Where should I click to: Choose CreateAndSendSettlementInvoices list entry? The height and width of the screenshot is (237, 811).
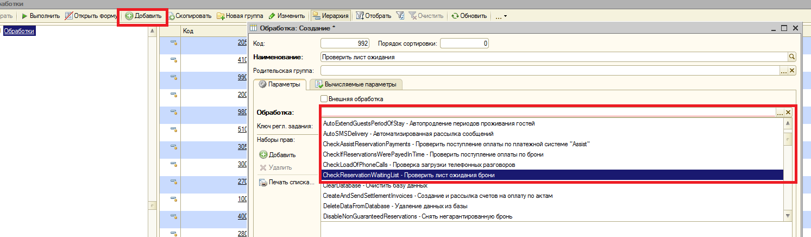pyautogui.click(x=552, y=196)
